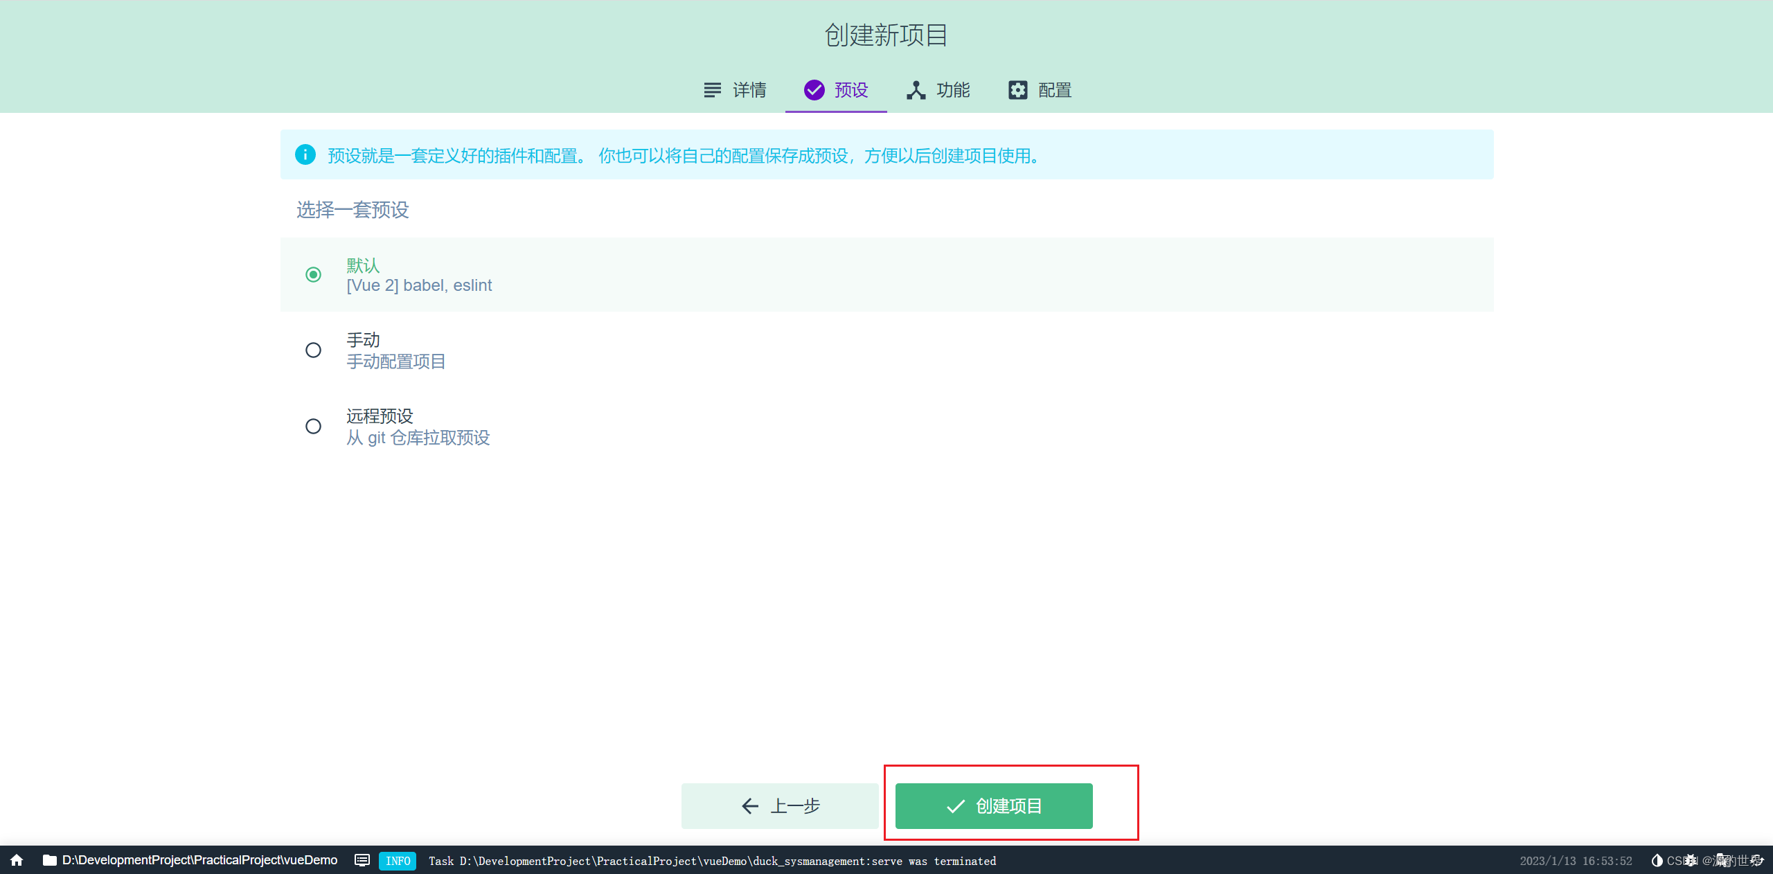Click the info icon in preset banner
The width and height of the screenshot is (1773, 874).
305,154
